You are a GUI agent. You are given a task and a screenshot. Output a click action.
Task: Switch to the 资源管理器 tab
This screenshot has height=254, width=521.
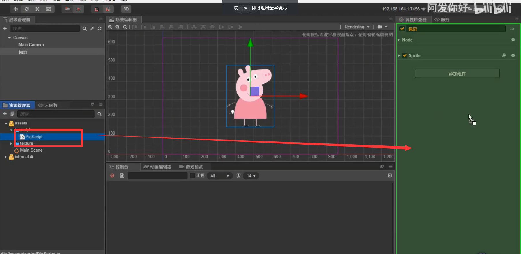(17, 105)
